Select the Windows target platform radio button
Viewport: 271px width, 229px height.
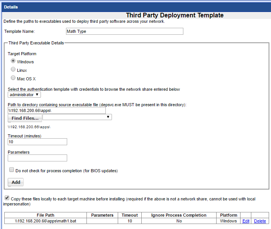13,61
